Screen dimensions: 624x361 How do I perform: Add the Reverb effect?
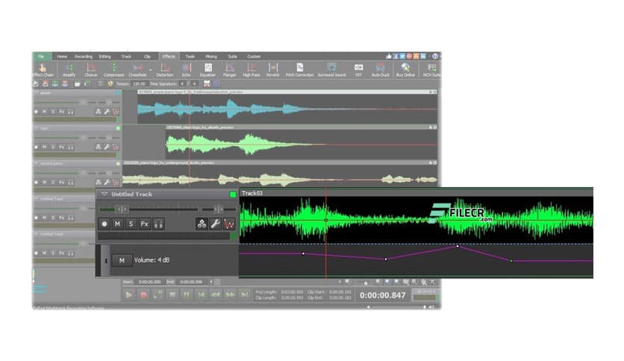273,69
